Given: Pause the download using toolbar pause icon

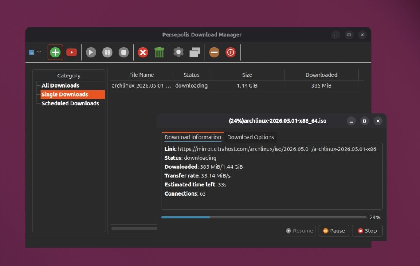Looking at the screenshot, I should click(107, 52).
